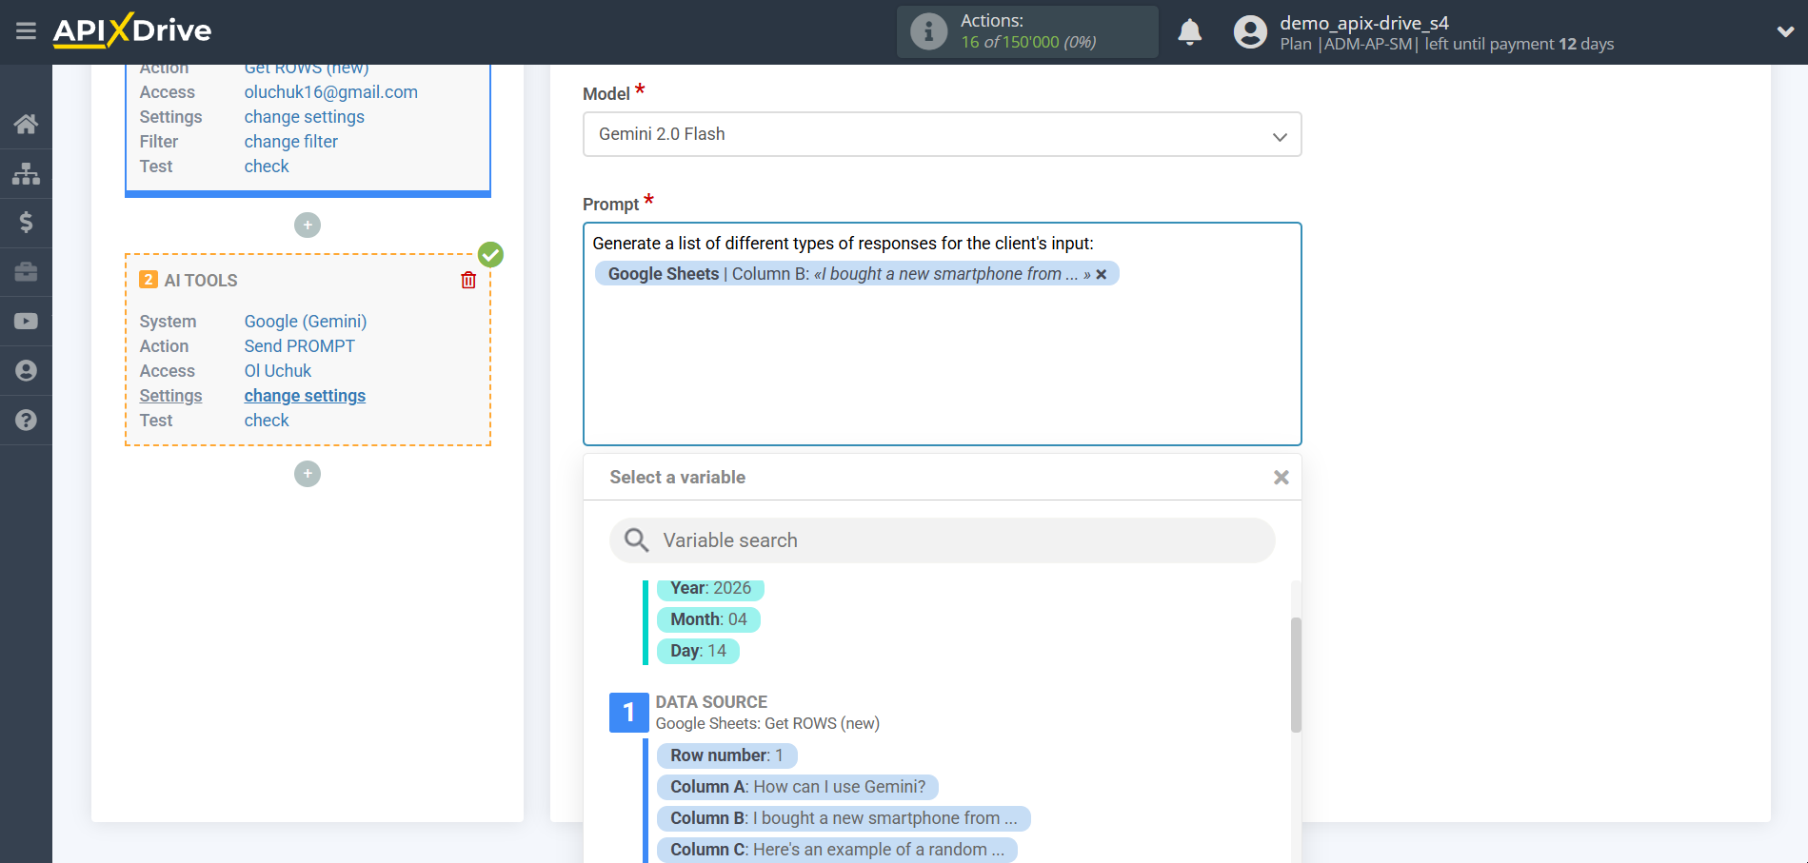This screenshot has width=1808, height=863.
Task: Select the connections diagram icon in sidebar
Action: coord(26,173)
